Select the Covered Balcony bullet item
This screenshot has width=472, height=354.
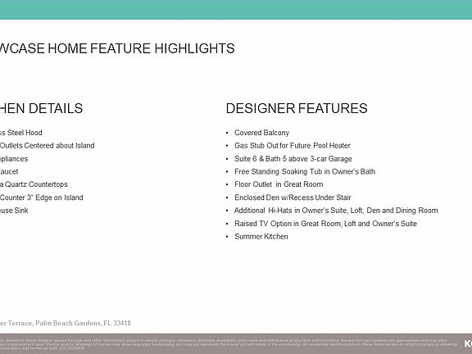click(x=261, y=133)
